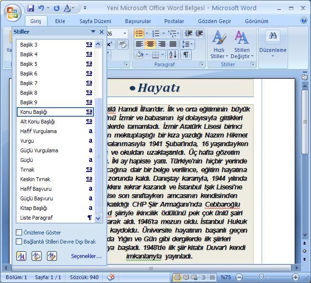Viewport: 311px width, 283px height.
Task: Align text to the right
Action: pyautogui.click(x=161, y=44)
